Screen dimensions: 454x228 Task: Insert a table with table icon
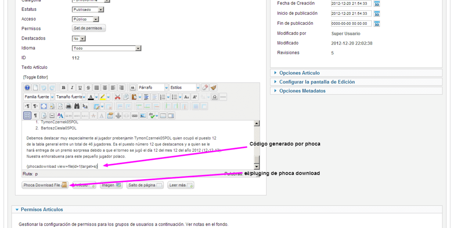pyautogui.click(x=97, y=106)
